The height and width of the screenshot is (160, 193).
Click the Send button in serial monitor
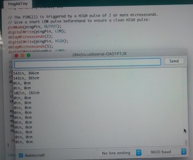[x=174, y=61]
